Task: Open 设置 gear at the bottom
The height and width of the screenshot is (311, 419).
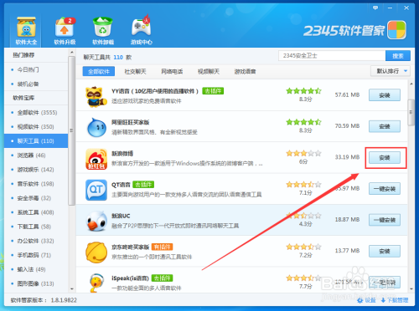Action: pos(366,300)
